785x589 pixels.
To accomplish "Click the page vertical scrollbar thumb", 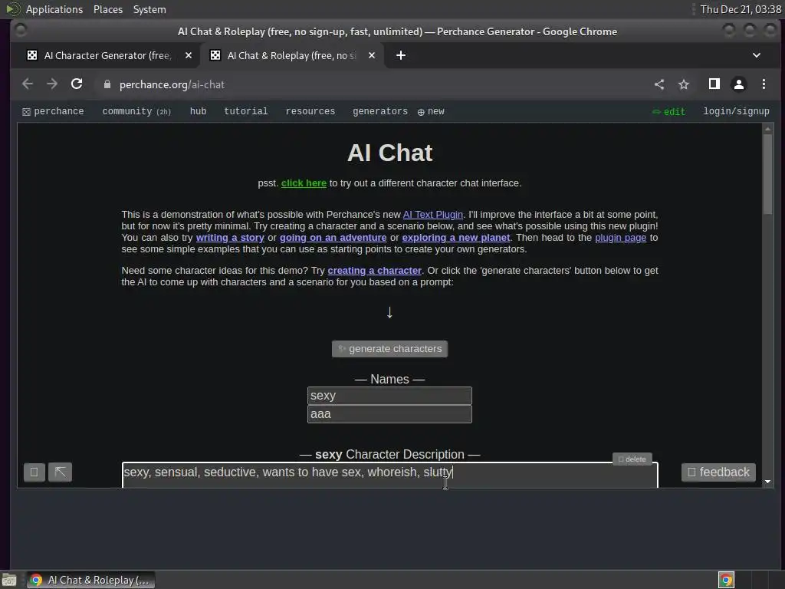I will 767,174.
